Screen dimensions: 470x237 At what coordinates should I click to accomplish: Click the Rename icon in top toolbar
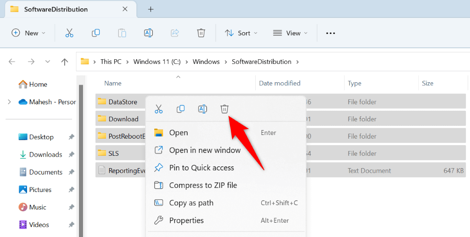point(148,33)
